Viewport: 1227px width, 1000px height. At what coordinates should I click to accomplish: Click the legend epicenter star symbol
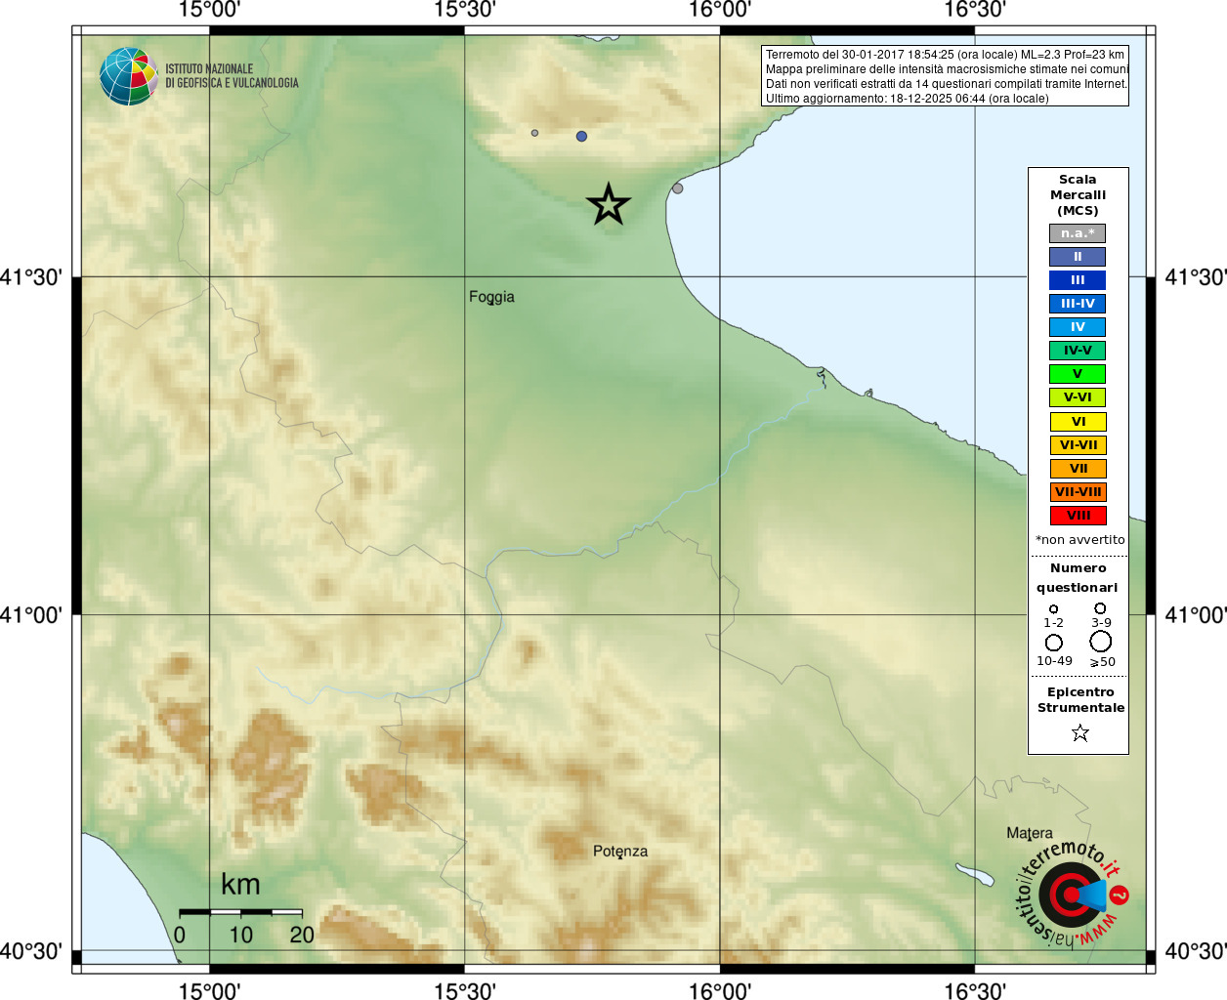click(1079, 732)
